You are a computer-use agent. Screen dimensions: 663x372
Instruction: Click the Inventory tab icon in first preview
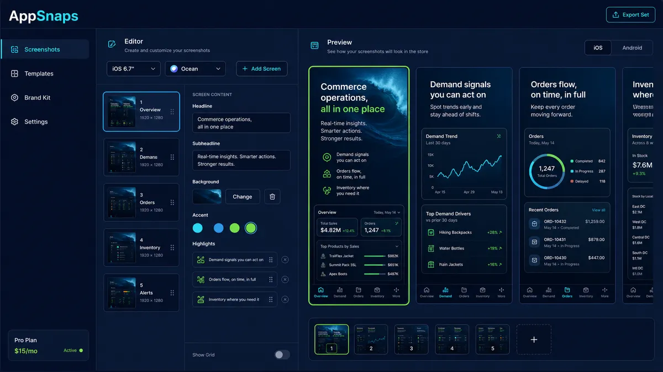click(377, 289)
